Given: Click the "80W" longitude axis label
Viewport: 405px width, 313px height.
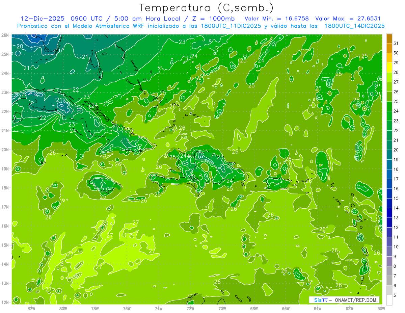Looking at the screenshot, I should coord(63,308).
